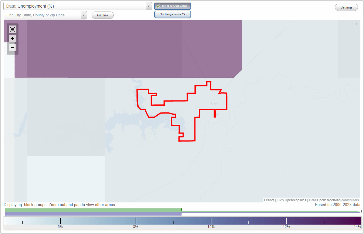Open the Find City field's dropdown arrow

[x=84, y=15]
